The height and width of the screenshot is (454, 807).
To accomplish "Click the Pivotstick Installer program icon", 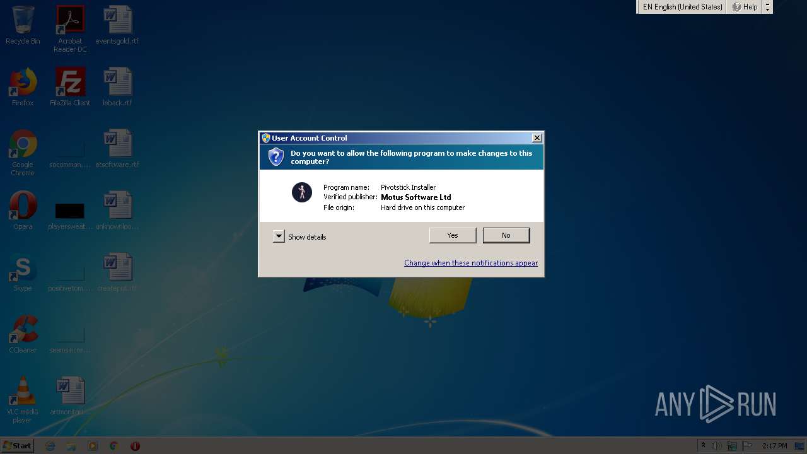I will (302, 192).
